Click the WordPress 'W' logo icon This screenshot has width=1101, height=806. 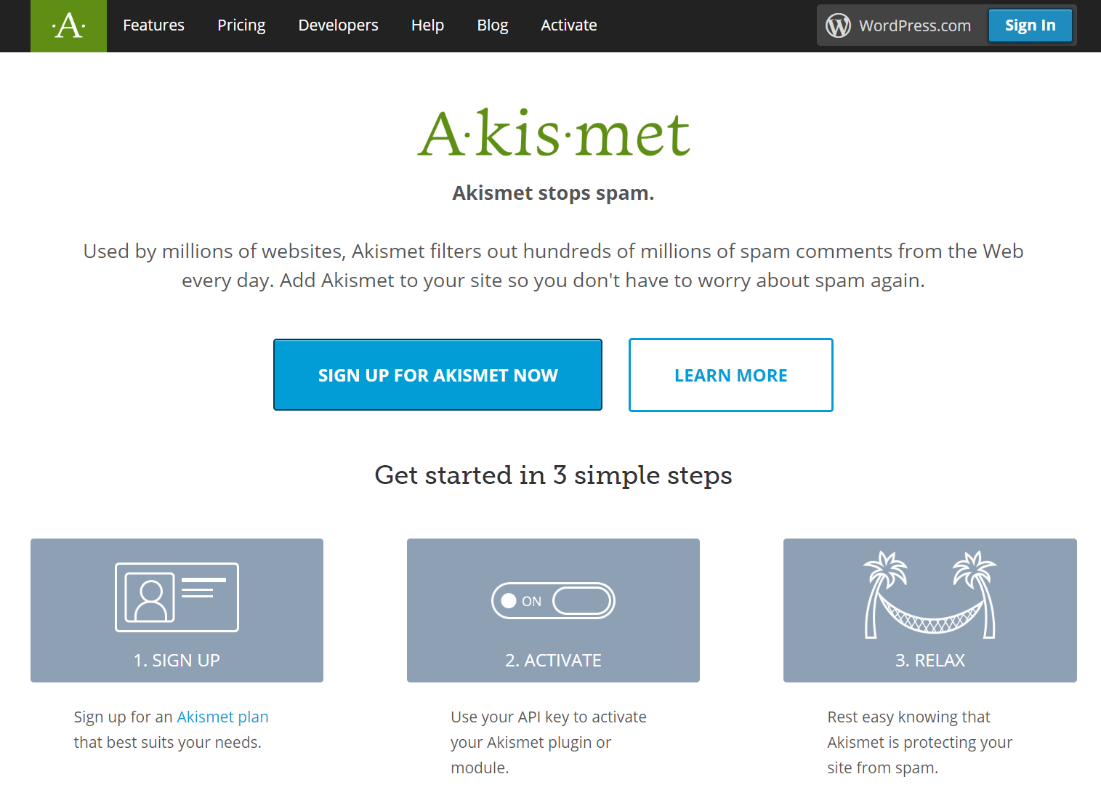[x=838, y=25]
